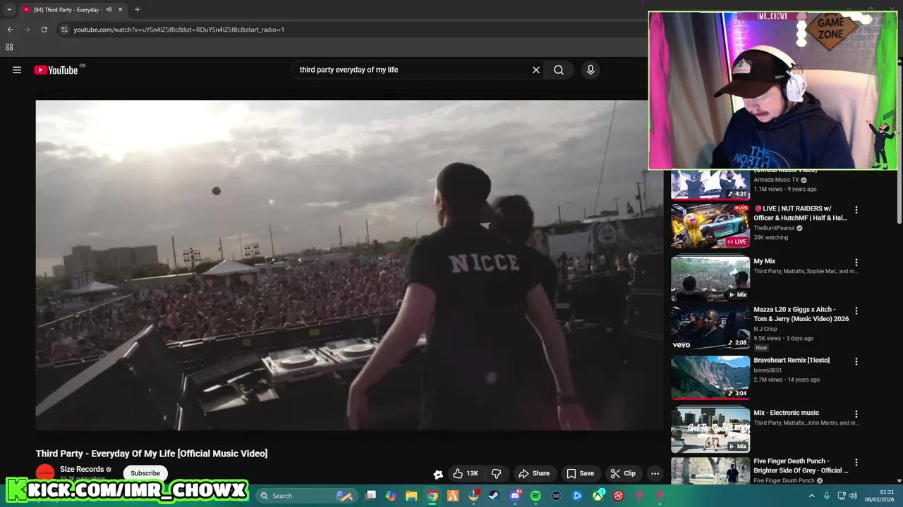Viewport: 903px width, 507px height.
Task: Open Xbox app from the taskbar
Action: (x=598, y=496)
